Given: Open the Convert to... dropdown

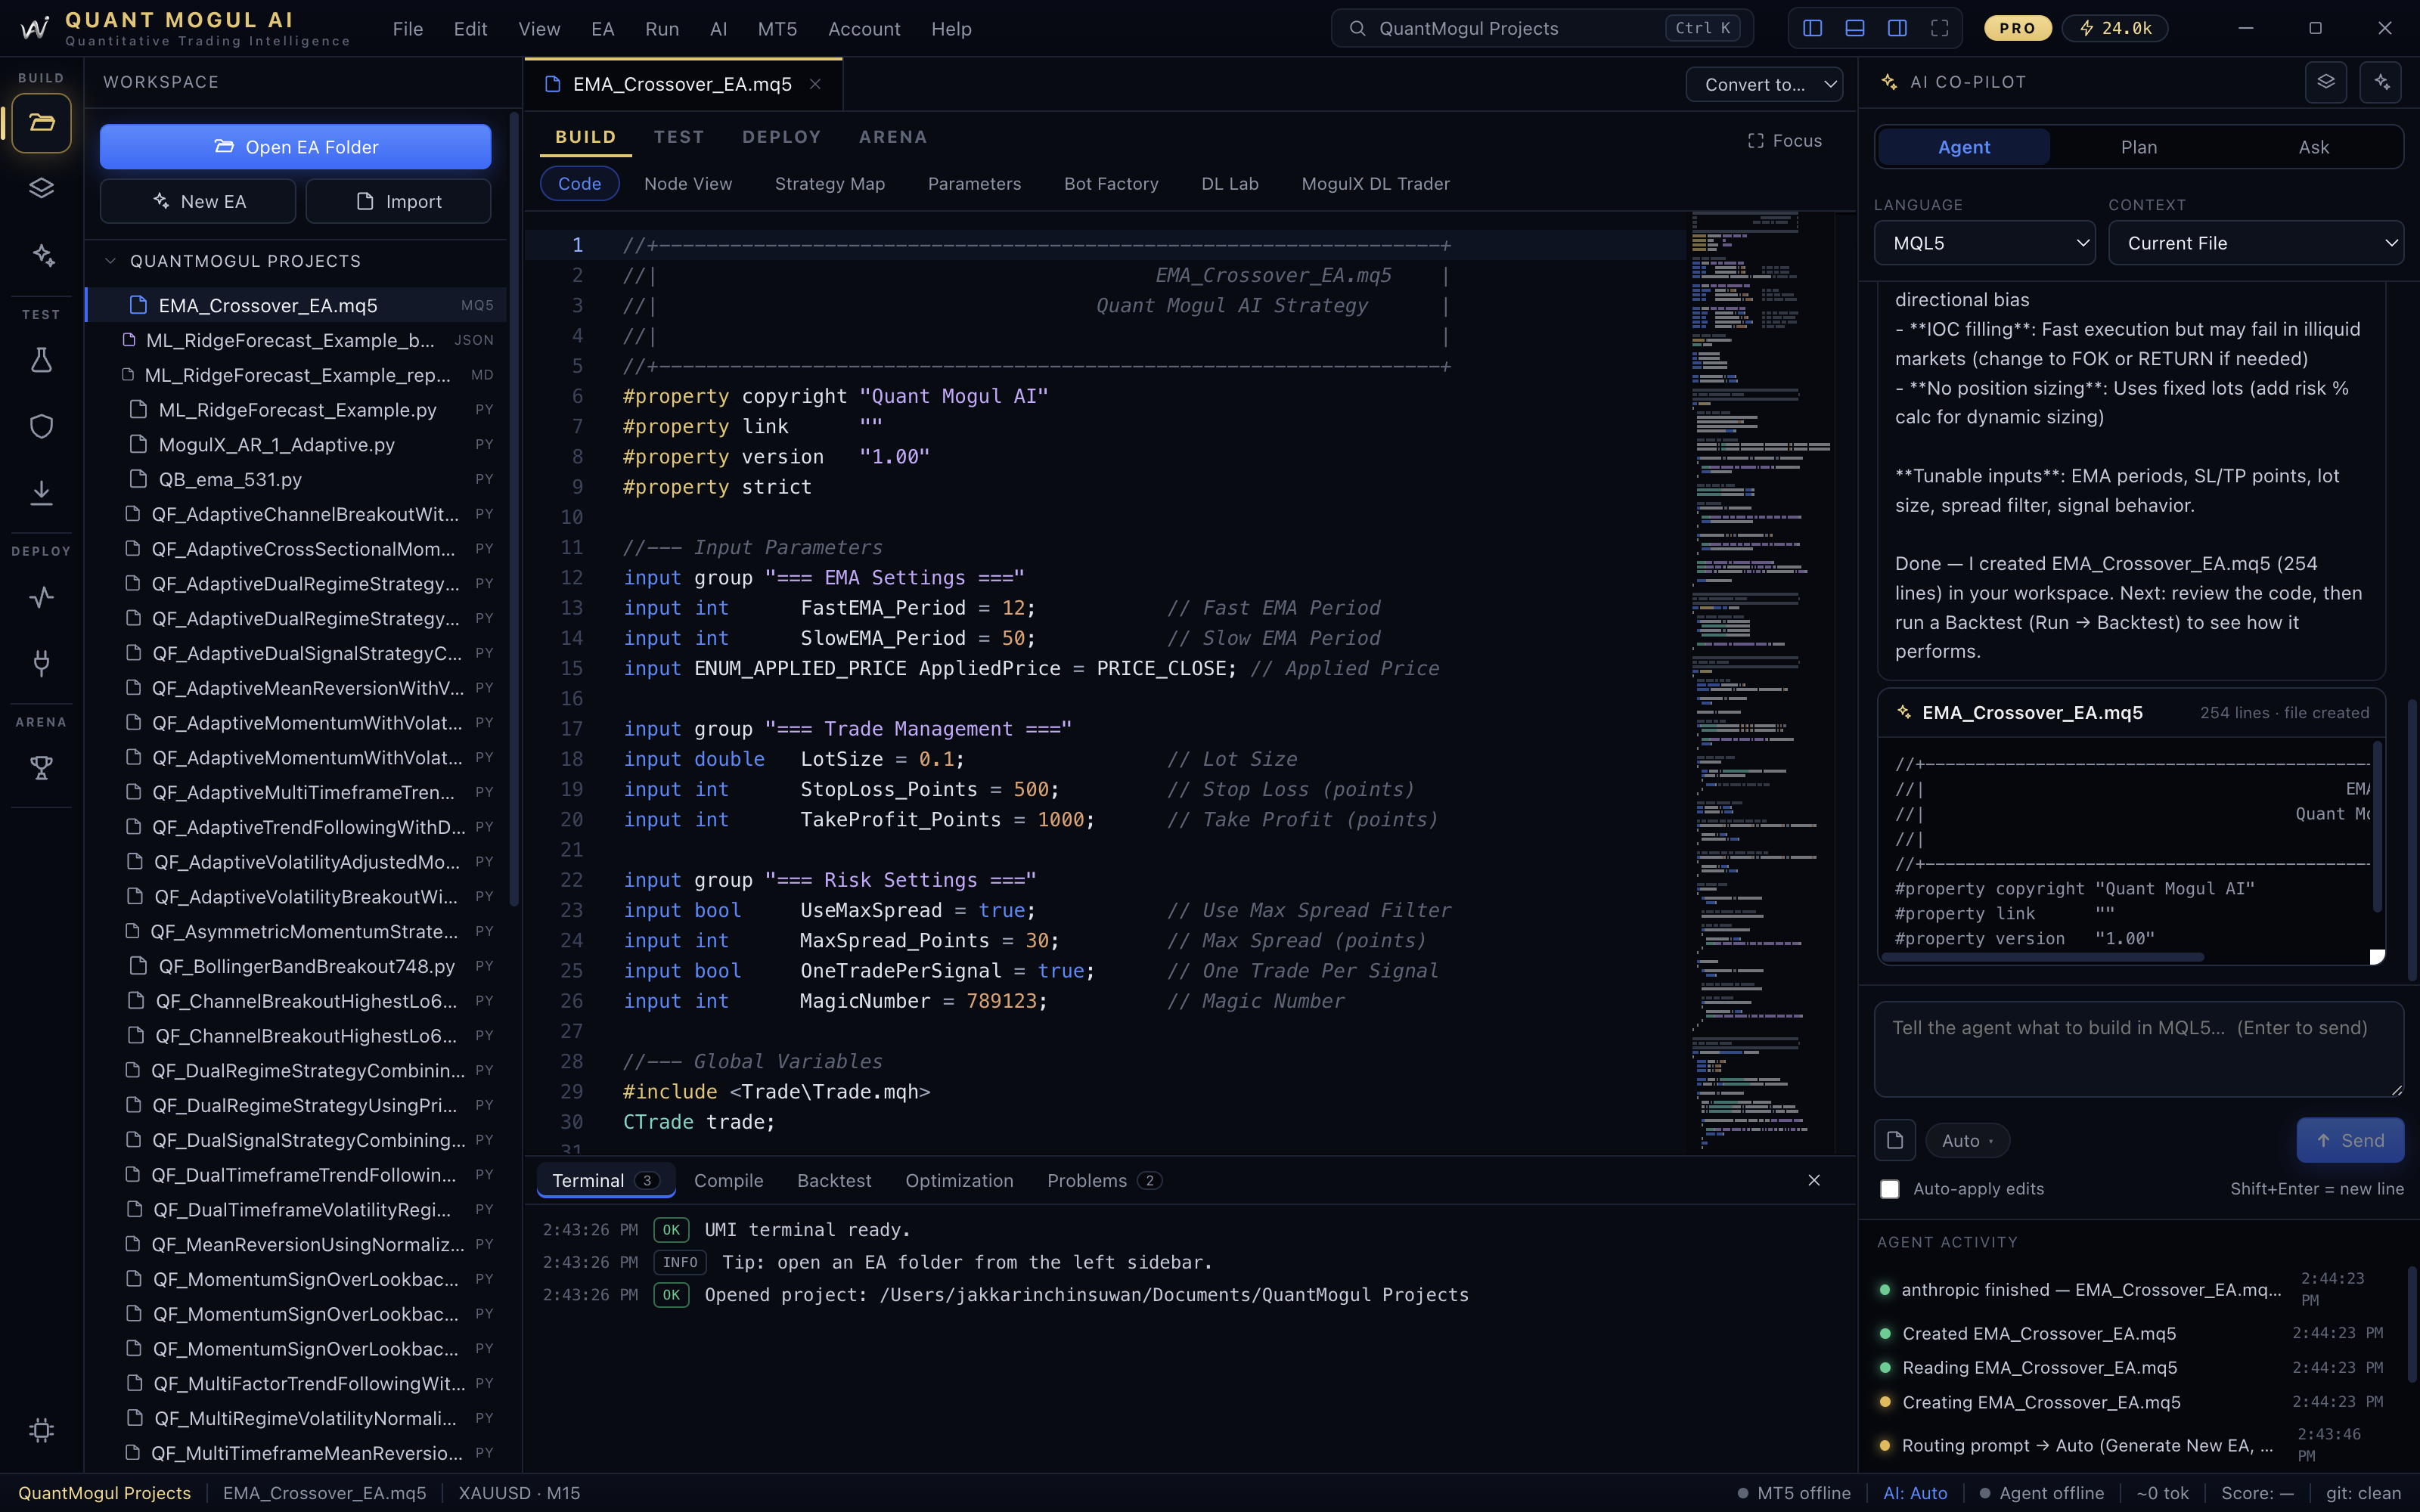Looking at the screenshot, I should coord(1765,84).
